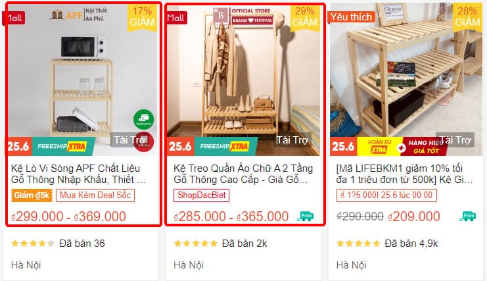Click the free shipping truck icon beside ₫209.000
Viewport: 487px width, 281px height.
tap(468, 216)
